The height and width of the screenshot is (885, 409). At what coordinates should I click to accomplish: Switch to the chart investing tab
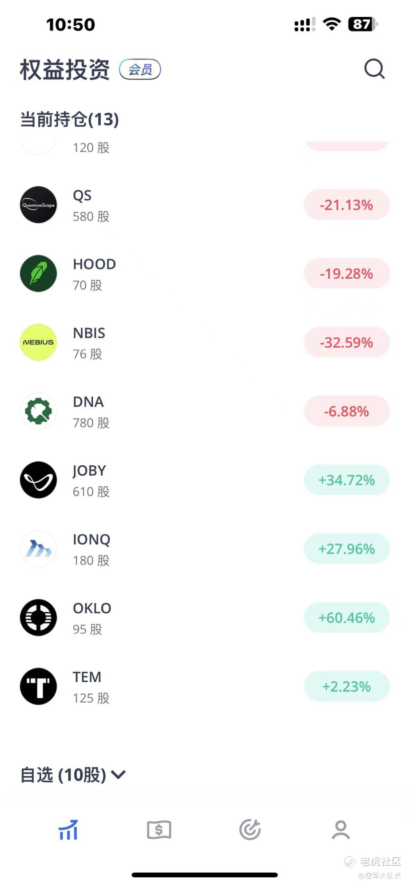tap(68, 830)
